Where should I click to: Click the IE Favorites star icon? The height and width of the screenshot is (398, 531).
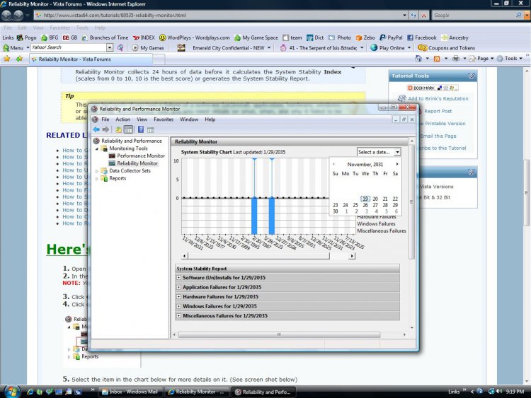[7, 59]
